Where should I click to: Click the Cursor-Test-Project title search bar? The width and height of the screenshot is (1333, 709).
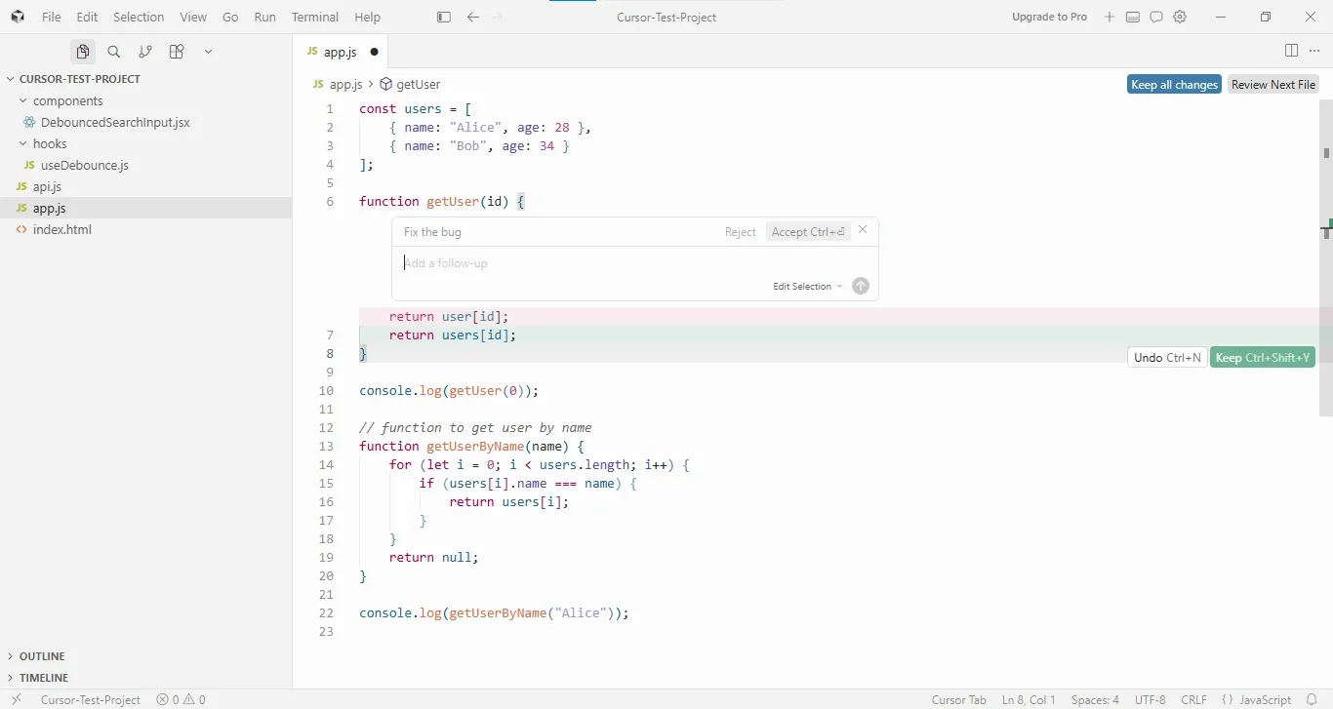[x=666, y=17]
